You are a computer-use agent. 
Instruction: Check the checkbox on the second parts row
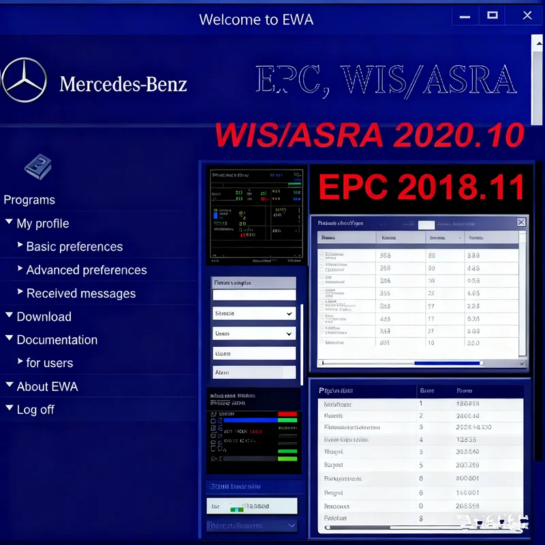(320, 268)
